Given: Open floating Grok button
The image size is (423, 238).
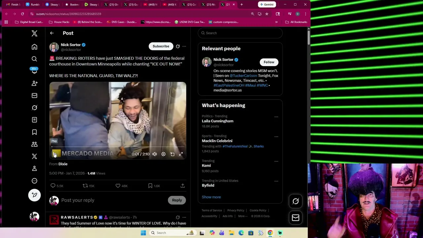Looking at the screenshot, I should 295,201.
